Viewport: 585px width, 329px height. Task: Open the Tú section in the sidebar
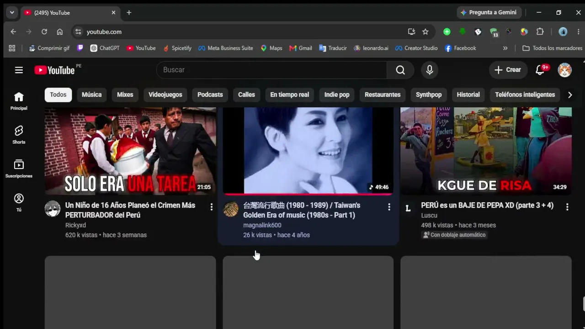(x=19, y=202)
